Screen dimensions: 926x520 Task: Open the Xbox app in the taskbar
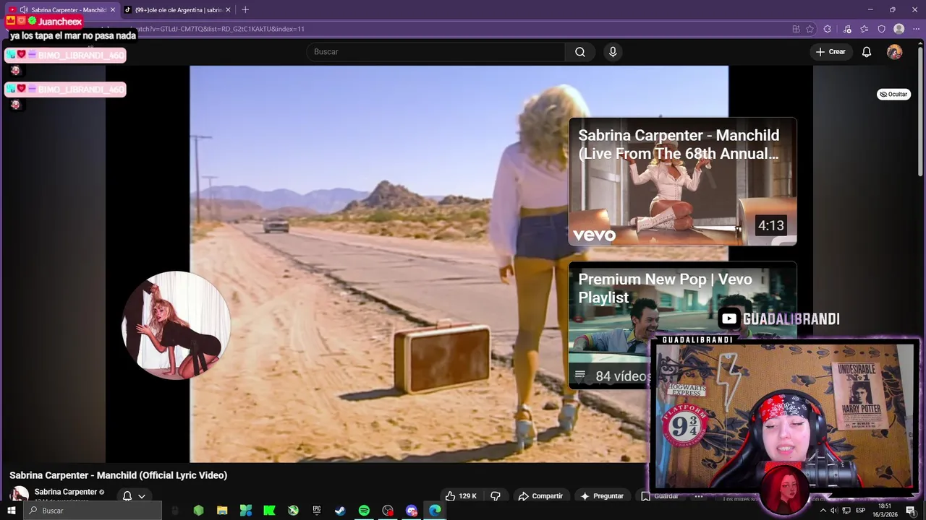[x=293, y=511]
